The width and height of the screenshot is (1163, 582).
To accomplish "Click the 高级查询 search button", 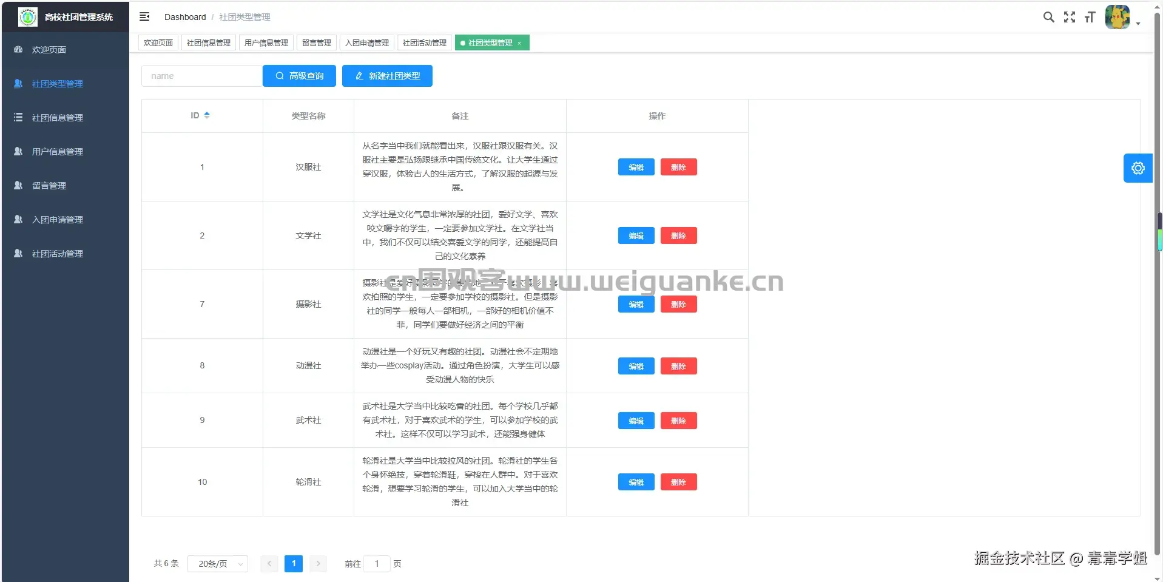I will tap(299, 76).
